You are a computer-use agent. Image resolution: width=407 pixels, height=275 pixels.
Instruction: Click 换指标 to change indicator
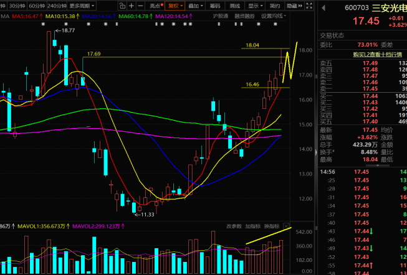pos(272,226)
